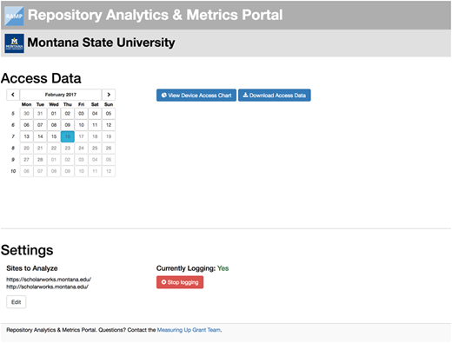Select Sunday 05 in week 5
Viewport: 452px width, 343px height.
(109, 114)
